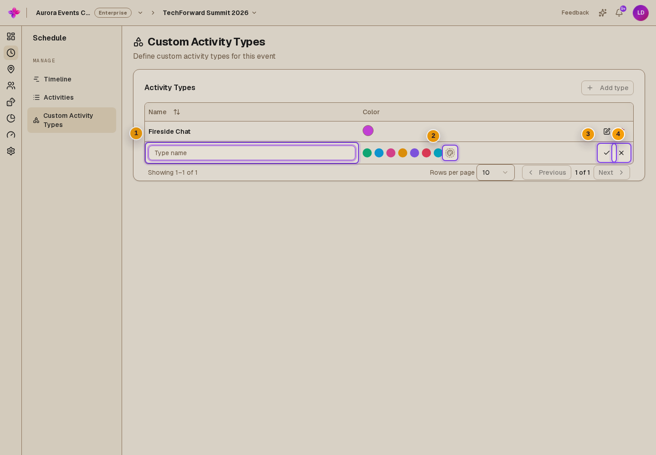Click the Add type button

pos(607,88)
